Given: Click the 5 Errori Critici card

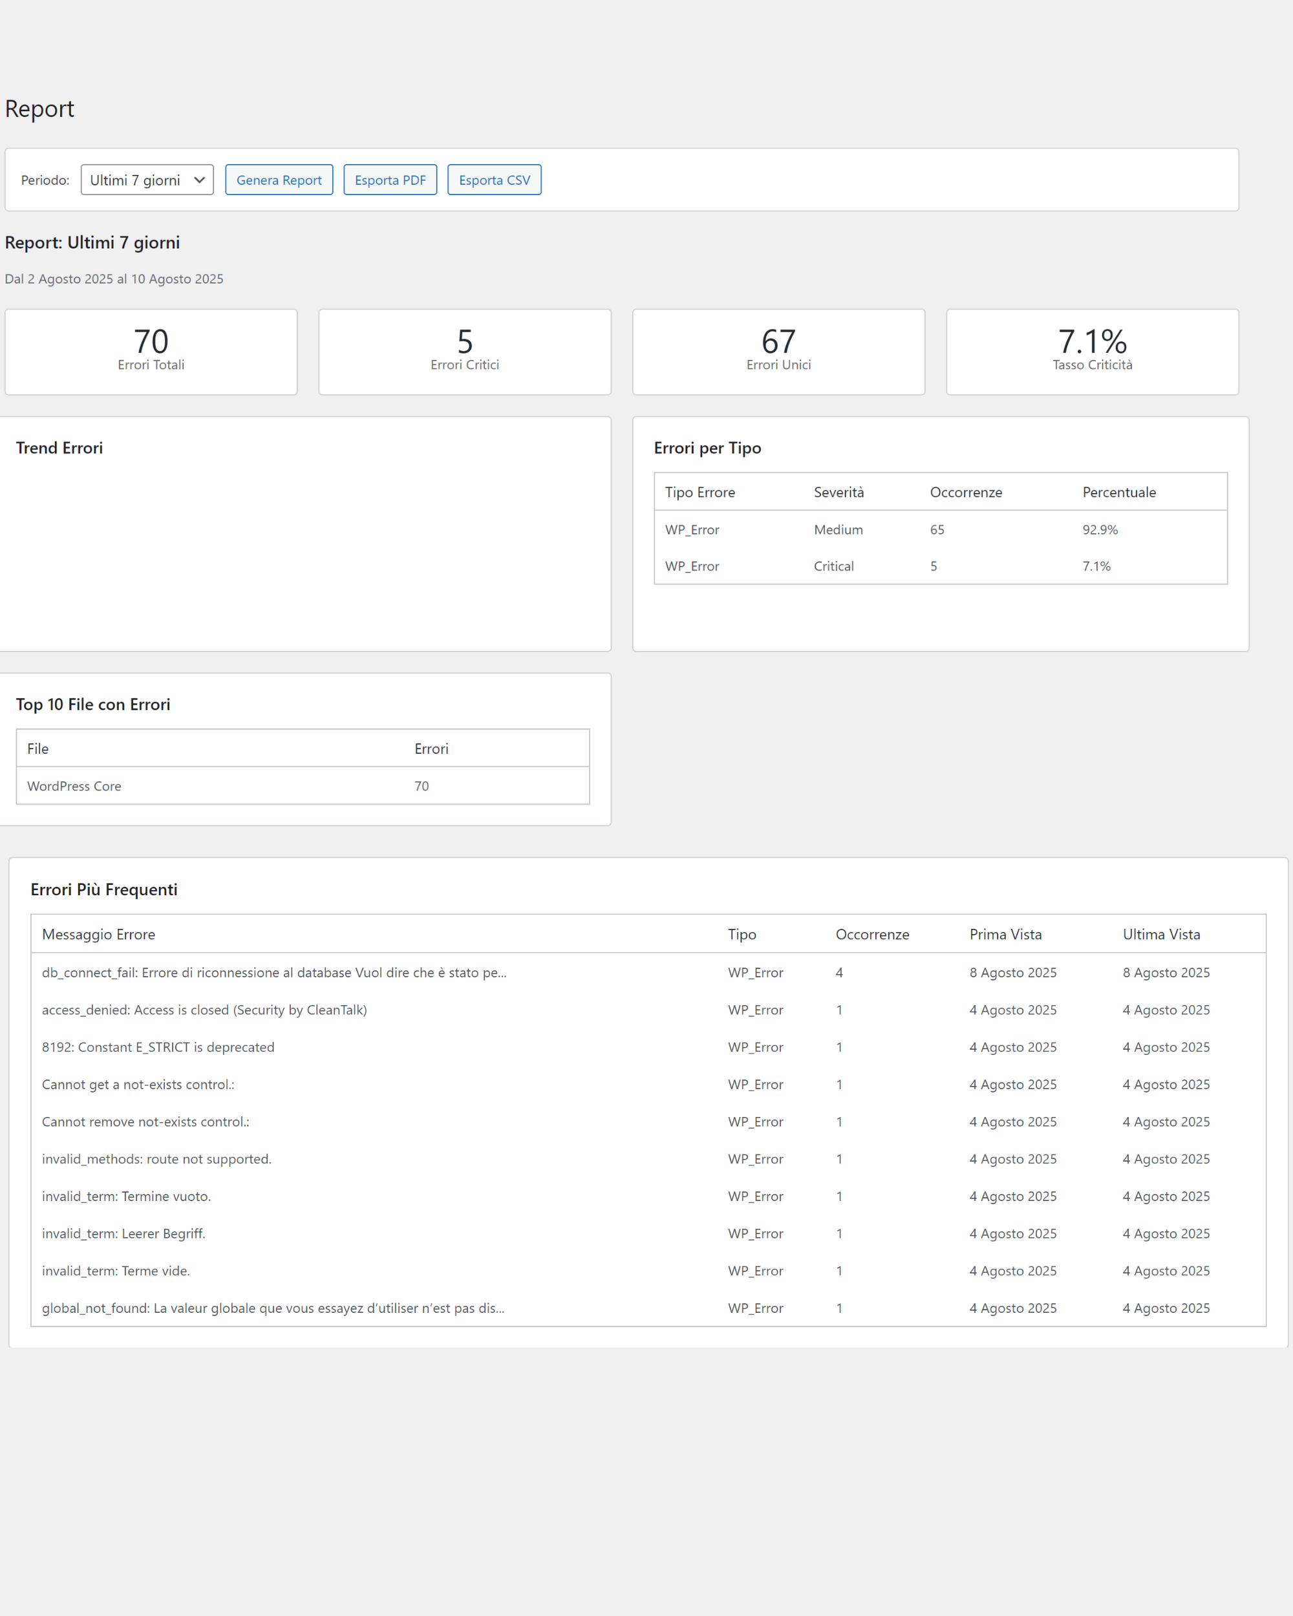Looking at the screenshot, I should [465, 352].
